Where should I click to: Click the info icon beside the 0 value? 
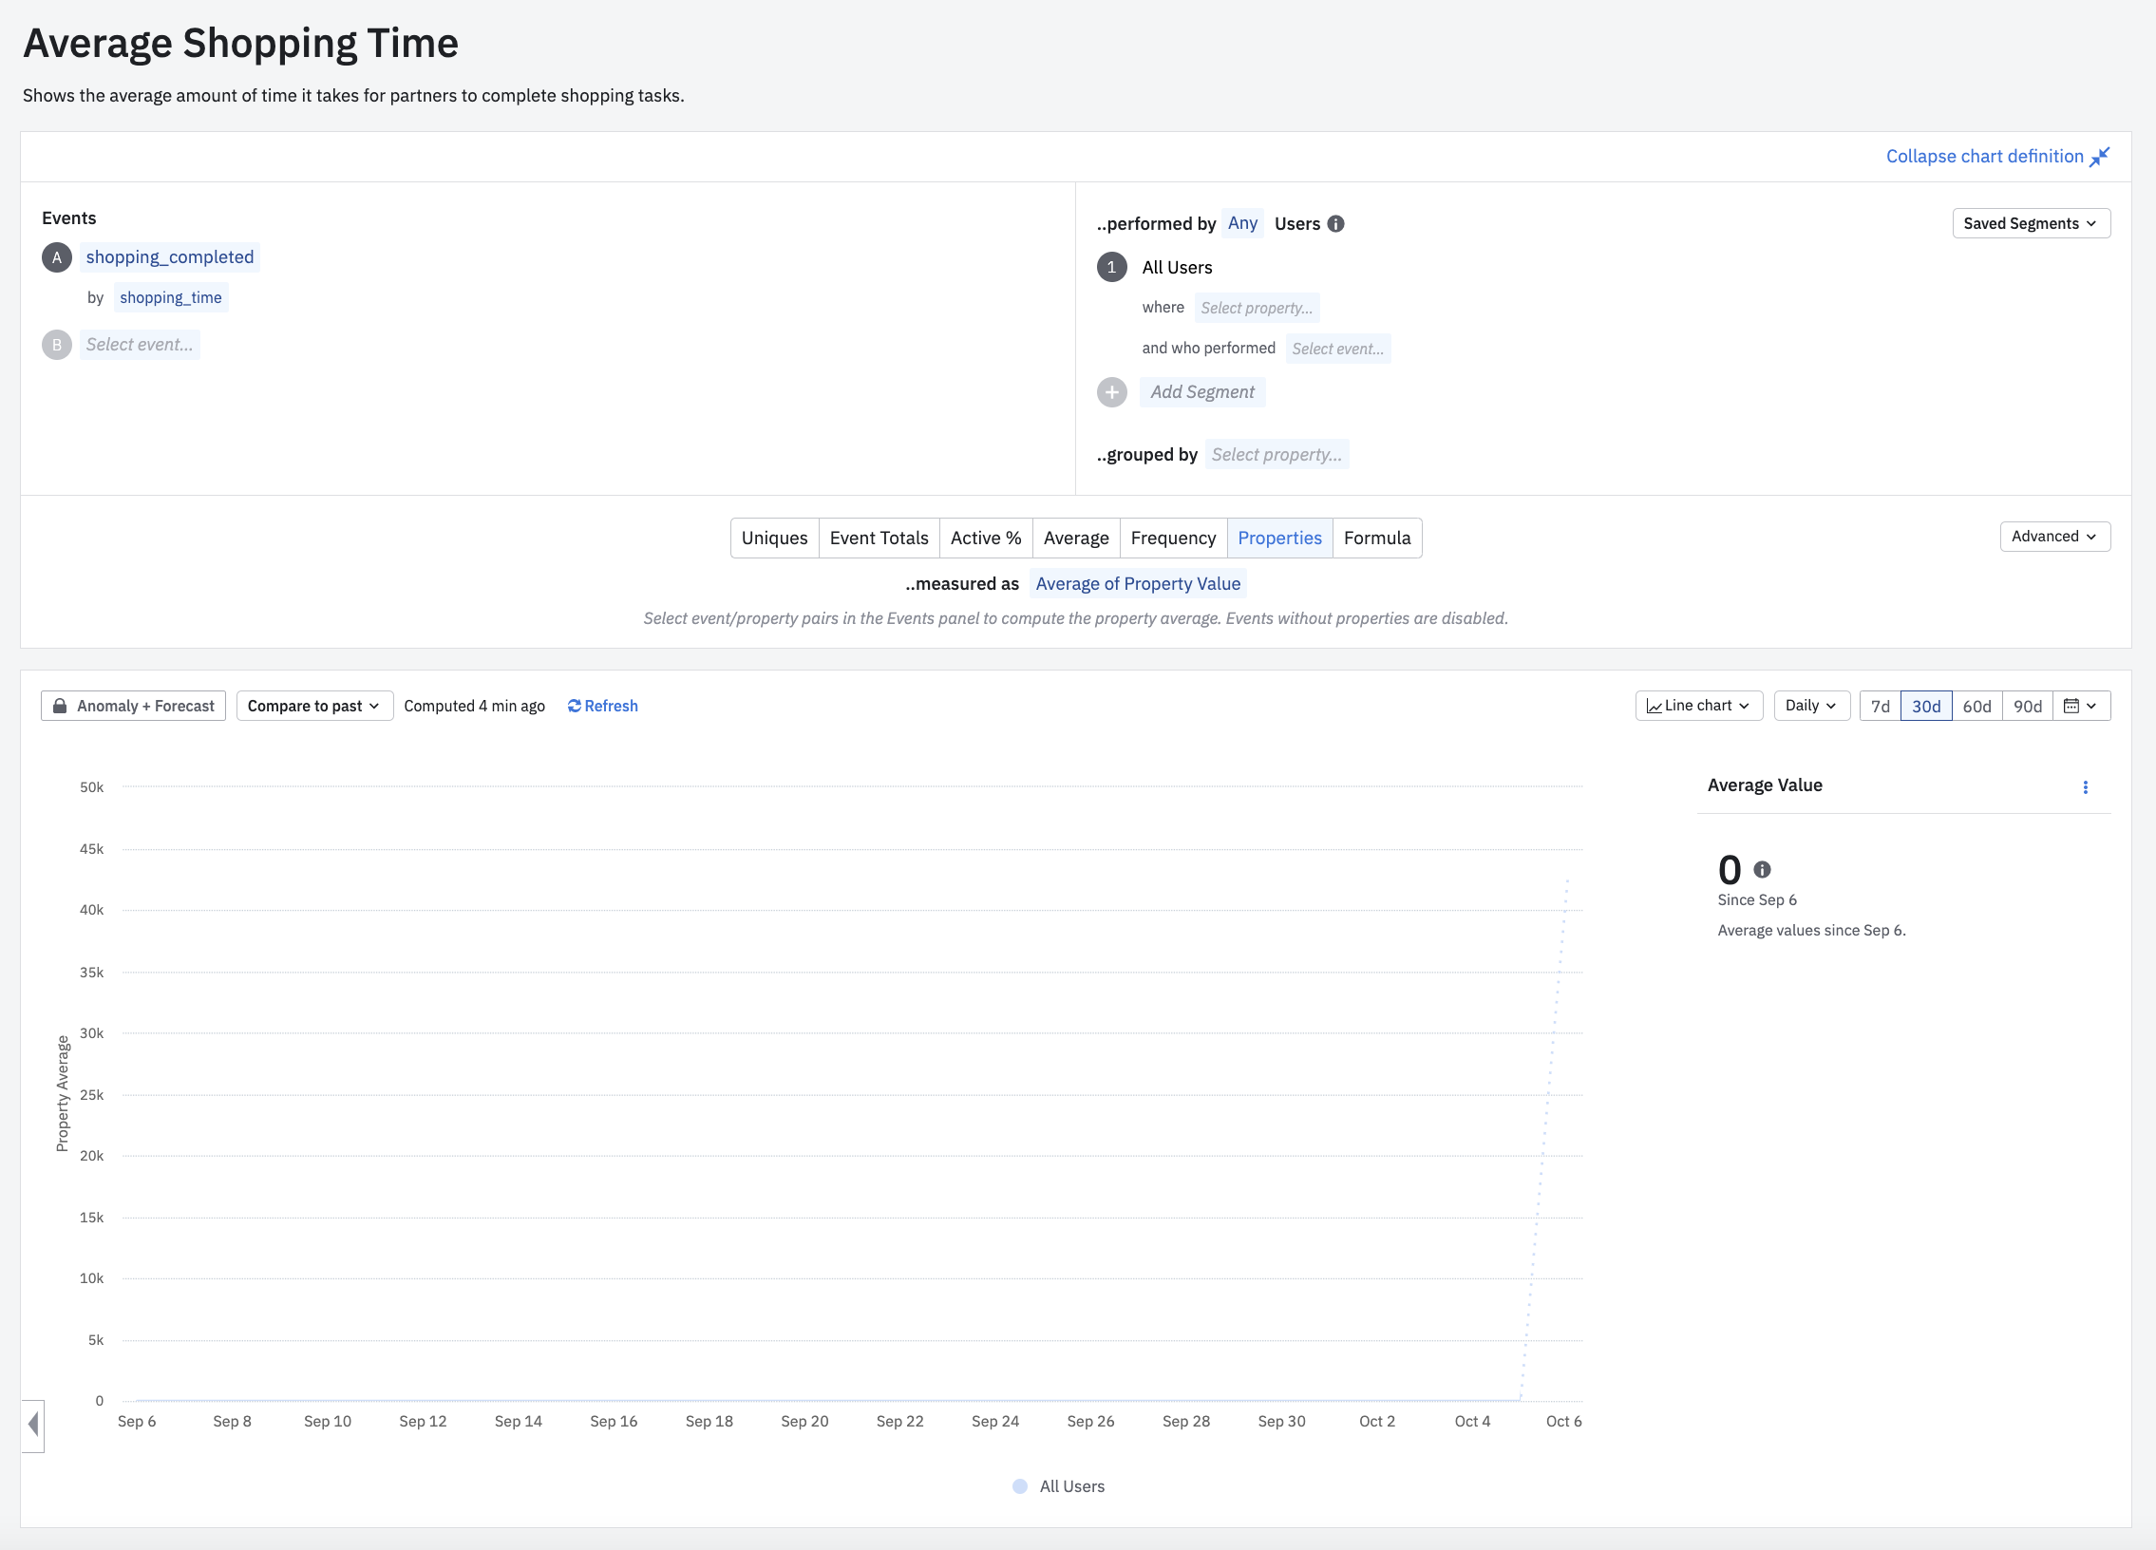(x=1762, y=870)
